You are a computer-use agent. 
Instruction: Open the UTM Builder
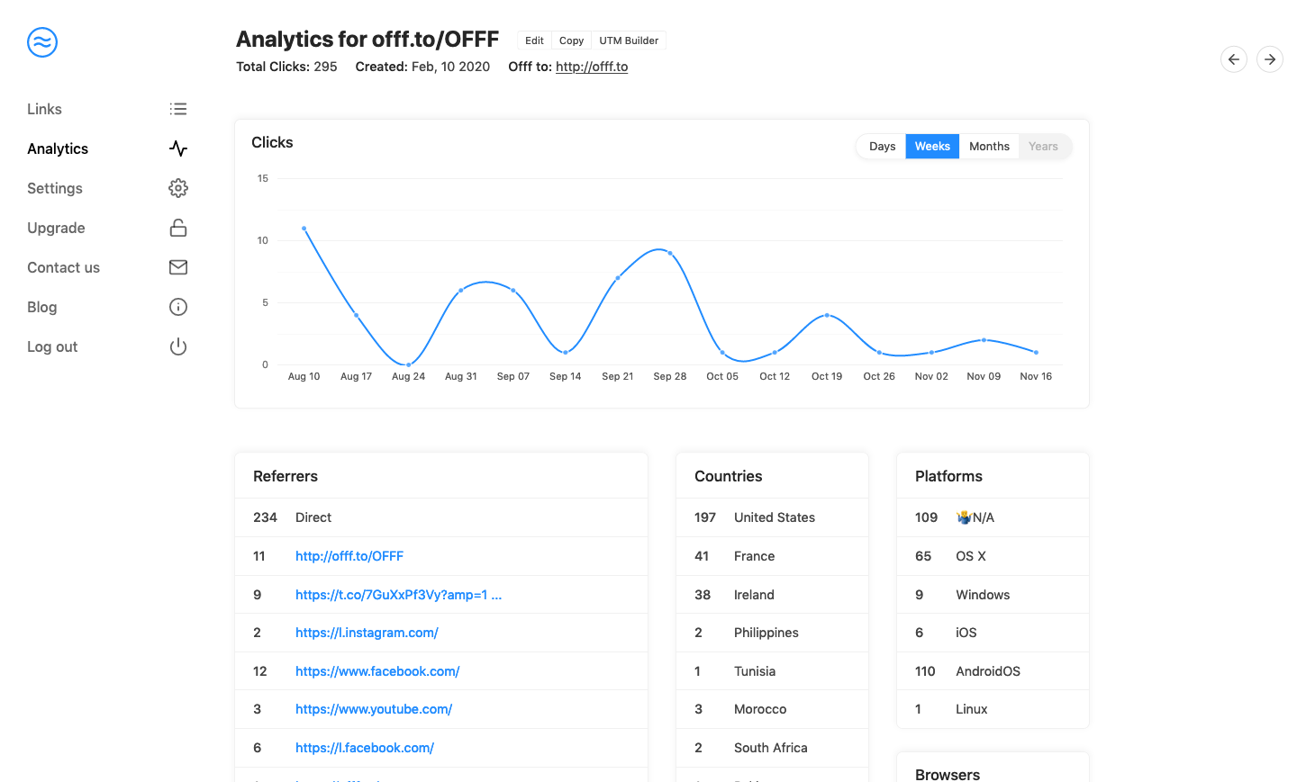(x=629, y=40)
